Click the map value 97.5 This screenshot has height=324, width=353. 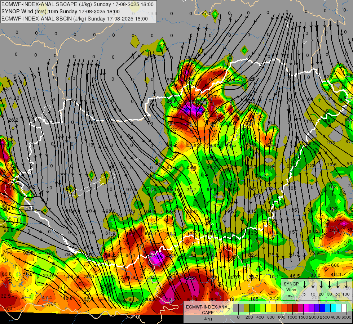131,190
